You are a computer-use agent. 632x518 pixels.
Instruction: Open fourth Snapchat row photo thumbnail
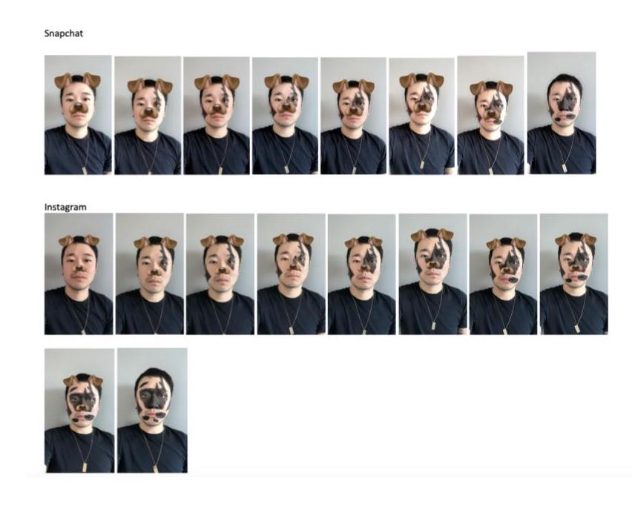click(x=286, y=116)
